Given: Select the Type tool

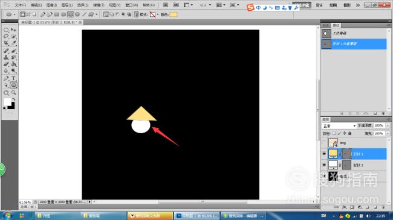Looking at the screenshot, I should pyautogui.click(x=13, y=78).
